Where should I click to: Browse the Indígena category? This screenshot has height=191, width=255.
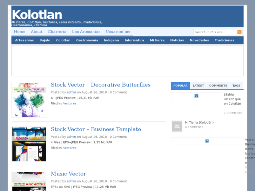click(112, 40)
